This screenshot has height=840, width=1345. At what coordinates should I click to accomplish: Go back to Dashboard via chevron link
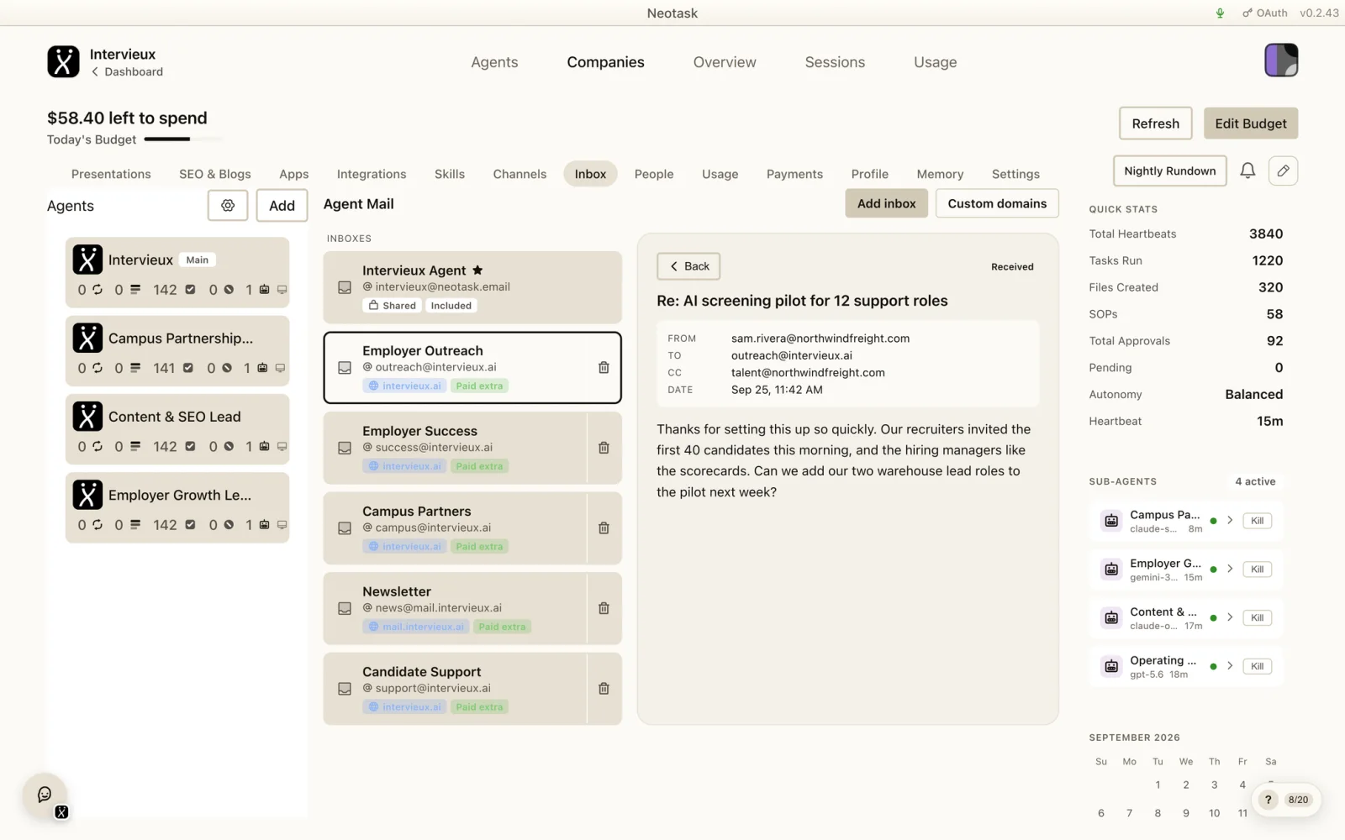(x=127, y=72)
